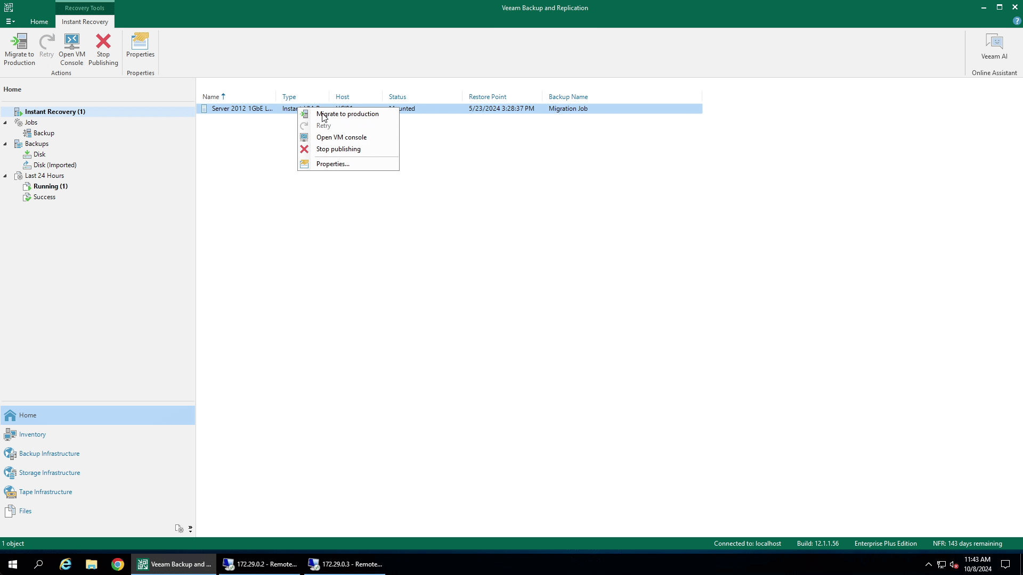Select the Success node
This screenshot has height=575, width=1023.
[x=44, y=197]
